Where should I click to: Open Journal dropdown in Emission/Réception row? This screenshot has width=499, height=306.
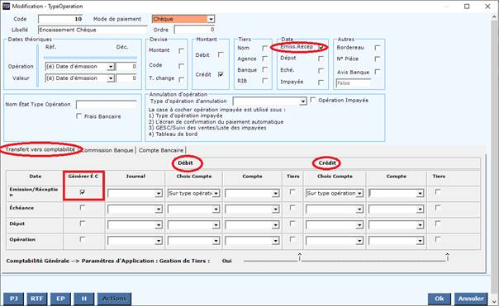pyautogui.click(x=159, y=194)
